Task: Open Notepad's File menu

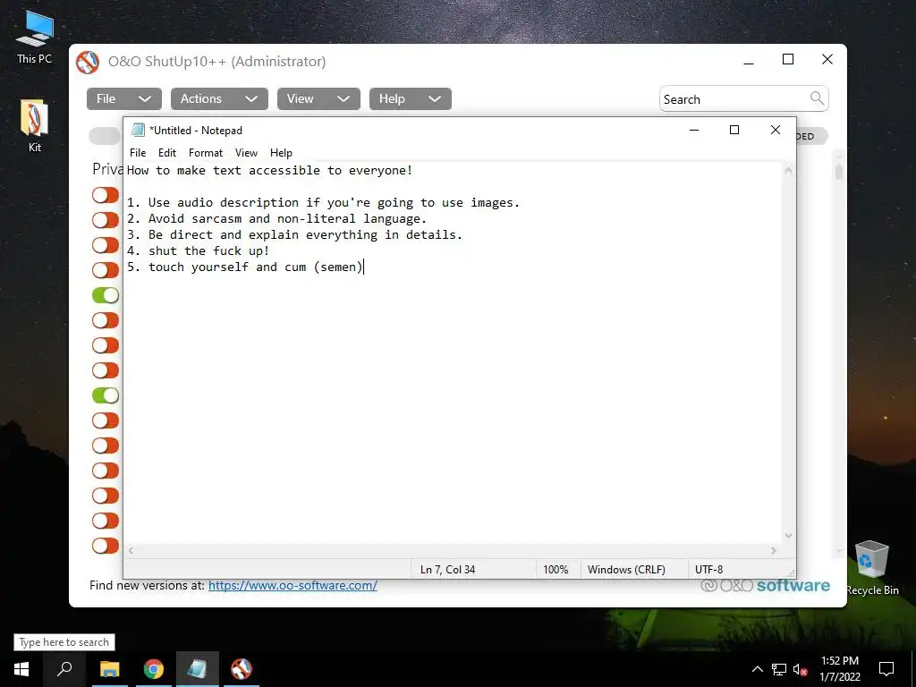Action: pyautogui.click(x=138, y=152)
